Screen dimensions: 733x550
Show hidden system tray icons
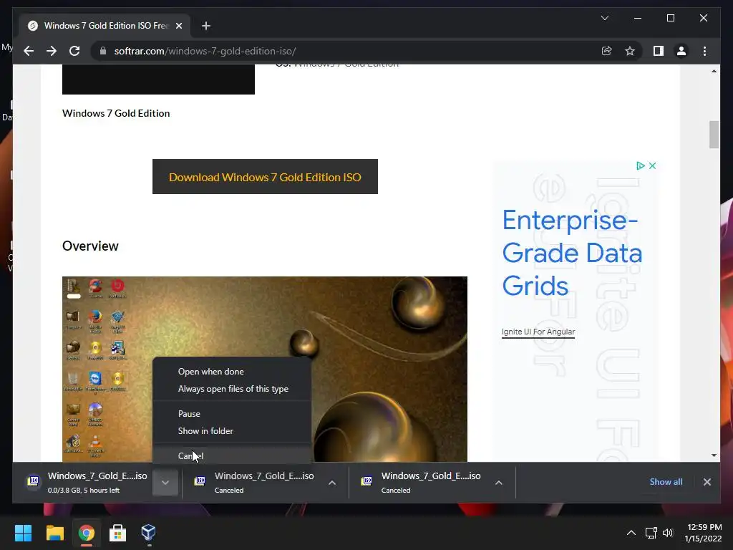pos(631,533)
